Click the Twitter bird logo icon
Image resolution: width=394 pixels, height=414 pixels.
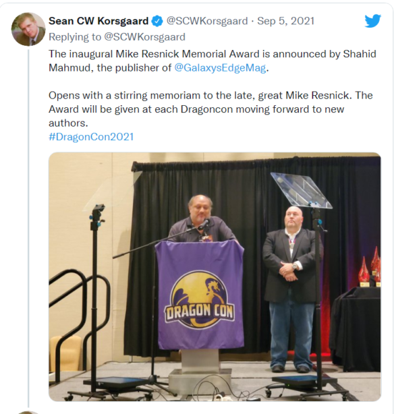(x=372, y=21)
